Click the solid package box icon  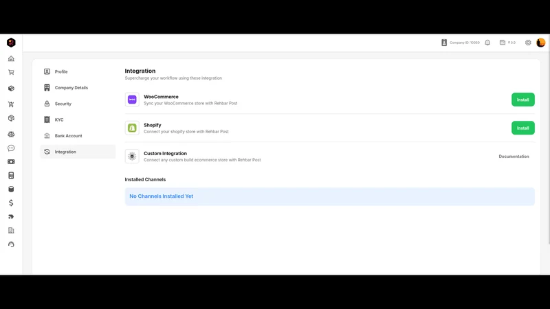point(11,89)
